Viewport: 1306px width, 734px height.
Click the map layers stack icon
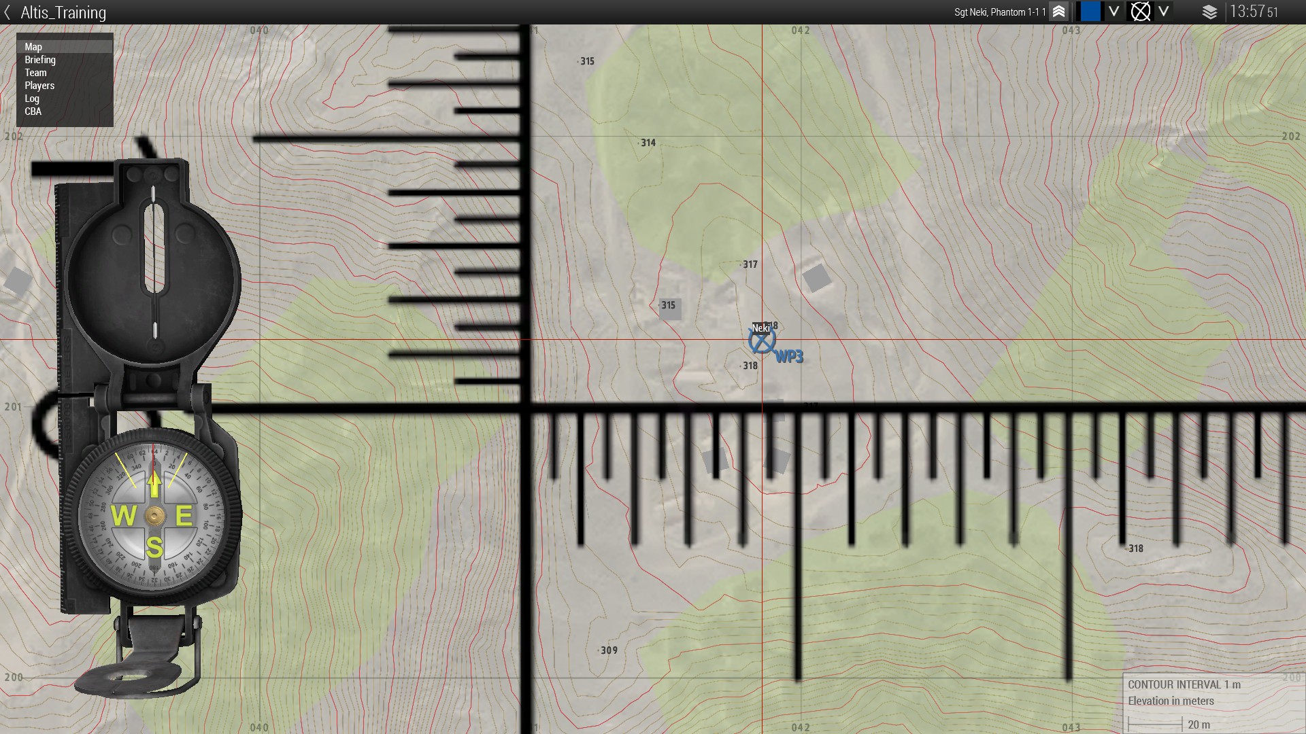1209,12
